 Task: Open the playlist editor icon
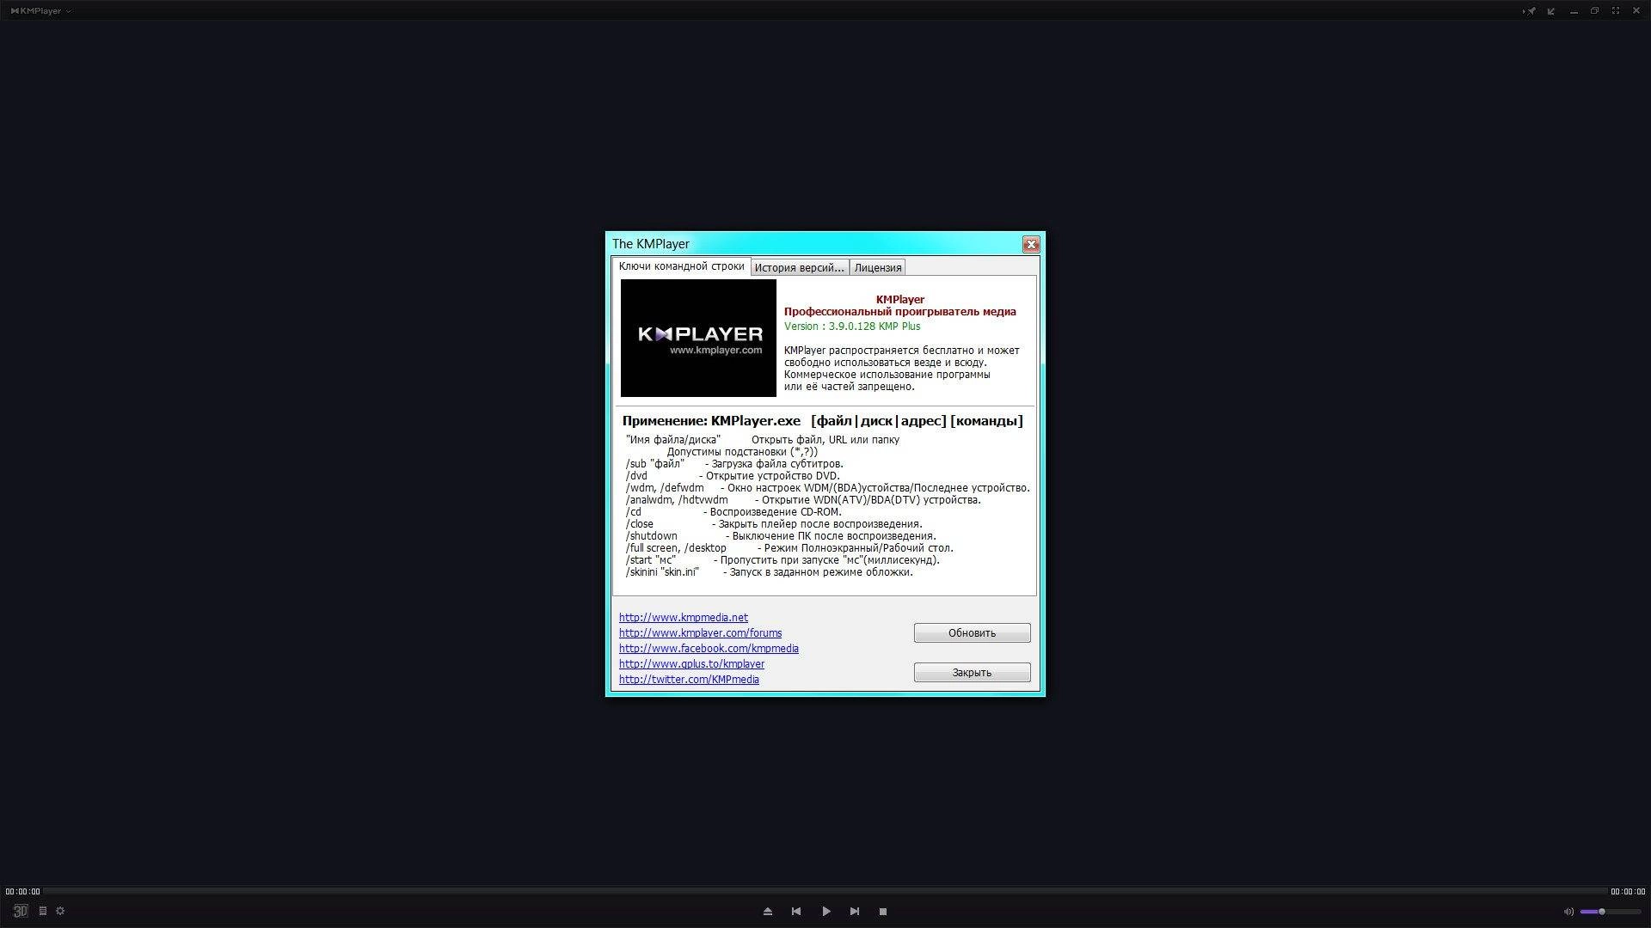point(43,911)
